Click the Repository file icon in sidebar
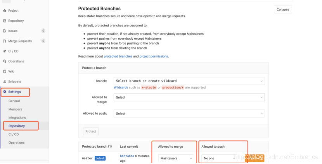Image resolution: width=322 pixels, height=164 pixels. (5, 21)
